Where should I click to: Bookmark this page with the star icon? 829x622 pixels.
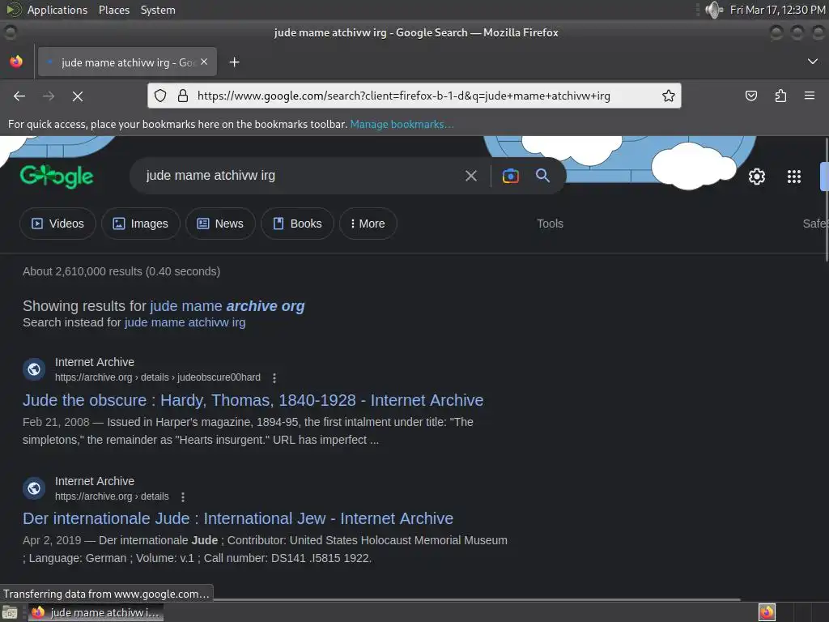coord(668,96)
